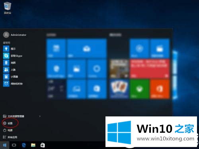Open Task View from the taskbar

pos(14,145)
